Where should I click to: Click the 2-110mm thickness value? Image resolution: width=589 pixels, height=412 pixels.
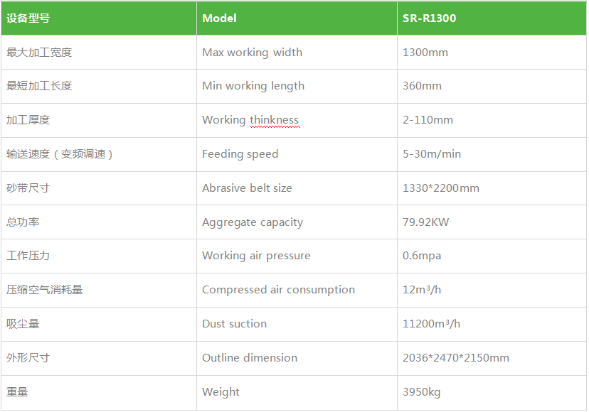[x=428, y=120]
